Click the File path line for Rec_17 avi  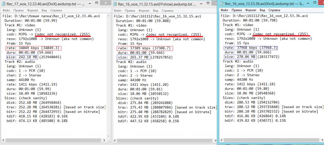[47, 15]
